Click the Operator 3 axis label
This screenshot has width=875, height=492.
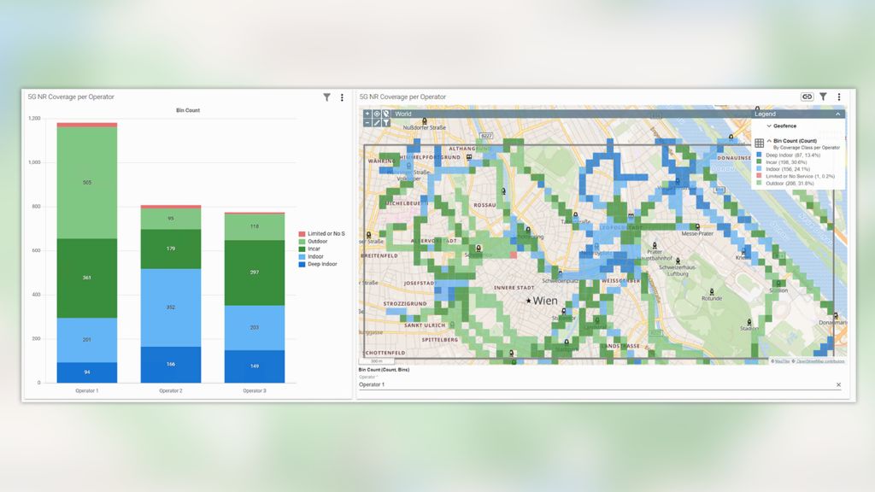pos(255,391)
